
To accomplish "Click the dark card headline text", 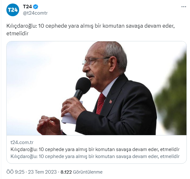I will coord(95,149).
